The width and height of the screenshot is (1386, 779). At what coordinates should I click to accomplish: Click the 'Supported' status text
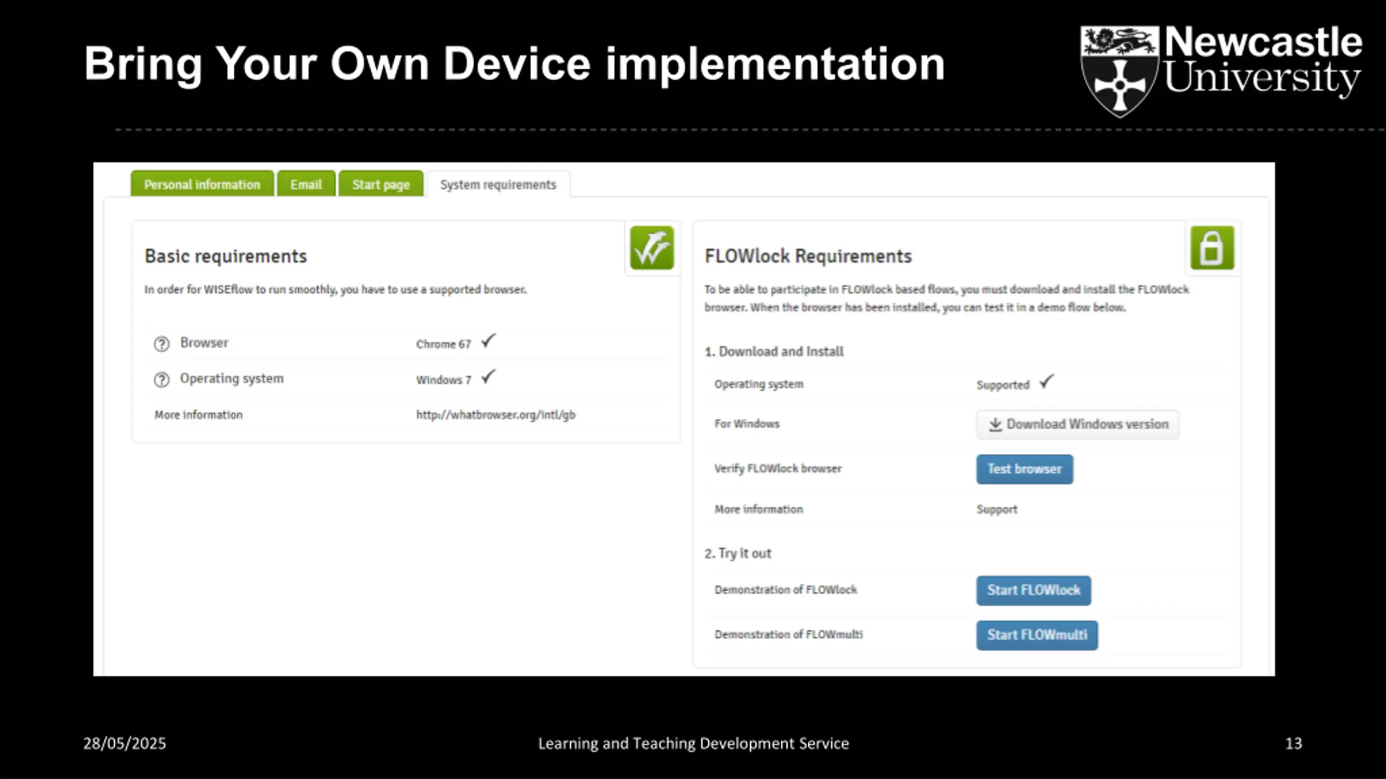point(1003,385)
